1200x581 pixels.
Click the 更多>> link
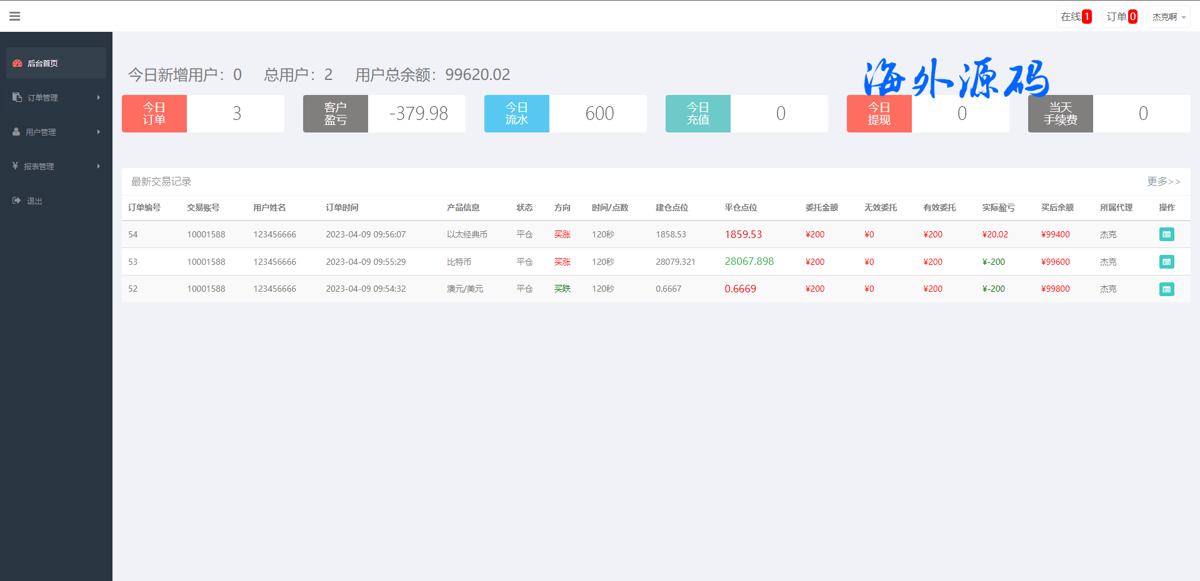1163,181
